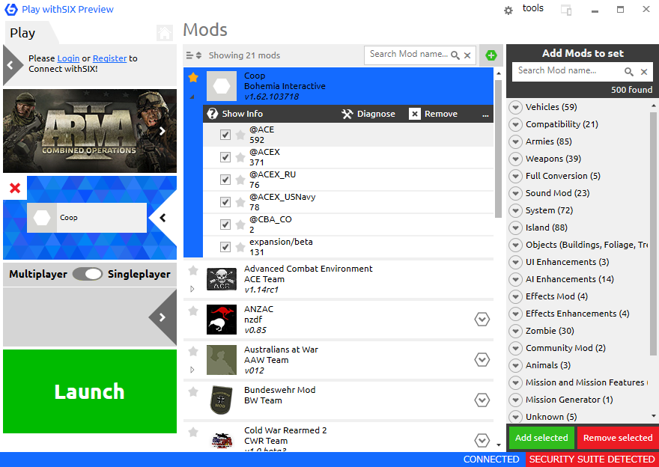Open ANZAC mod dropdown chevron

(482, 319)
